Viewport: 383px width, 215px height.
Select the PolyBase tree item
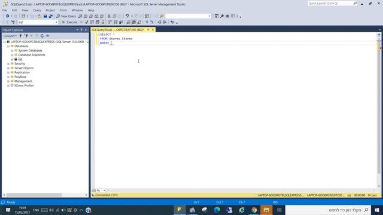[x=20, y=77]
